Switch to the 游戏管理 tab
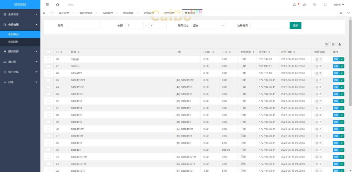The width and height of the screenshot is (352, 172). coord(128,13)
